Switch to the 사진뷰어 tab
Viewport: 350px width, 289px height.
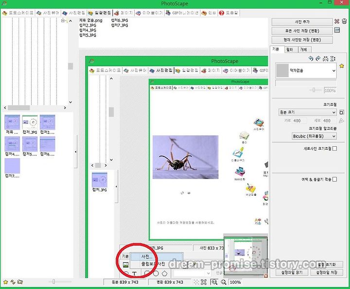pyautogui.click(x=48, y=13)
